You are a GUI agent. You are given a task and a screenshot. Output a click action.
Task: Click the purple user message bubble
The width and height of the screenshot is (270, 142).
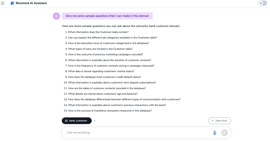(107, 16)
